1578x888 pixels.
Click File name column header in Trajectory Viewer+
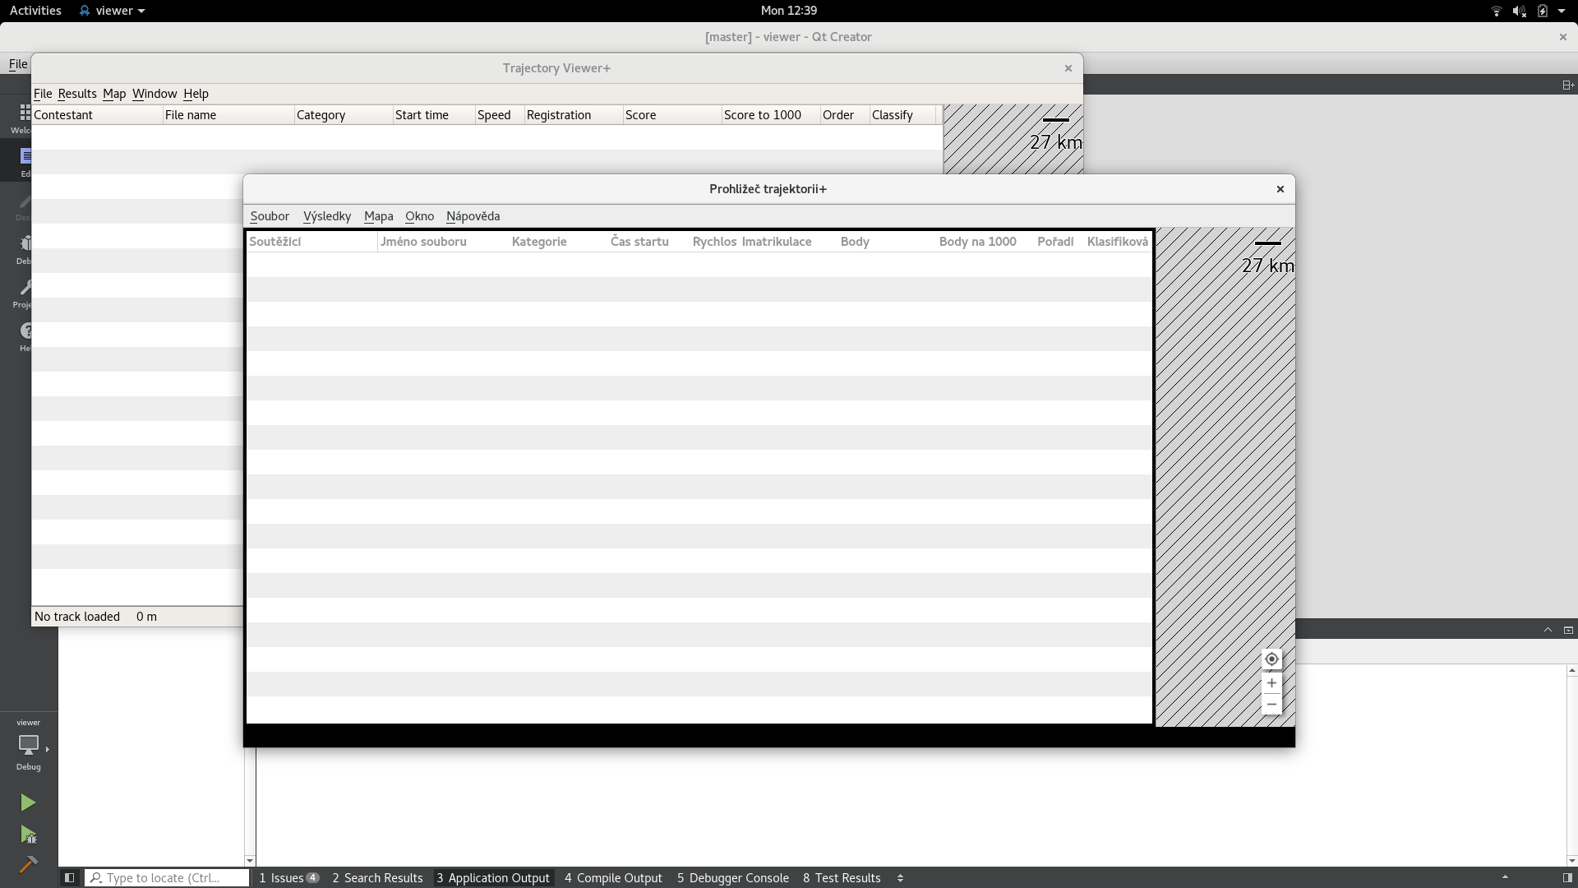[228, 115]
